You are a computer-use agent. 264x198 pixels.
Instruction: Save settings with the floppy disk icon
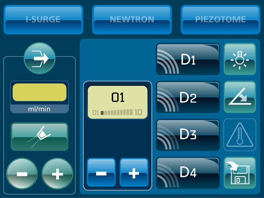[240, 173]
